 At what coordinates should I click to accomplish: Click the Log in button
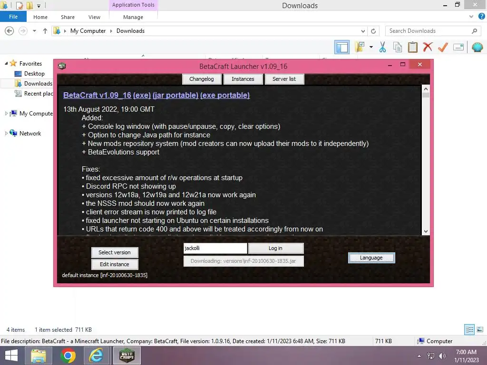pos(276,248)
